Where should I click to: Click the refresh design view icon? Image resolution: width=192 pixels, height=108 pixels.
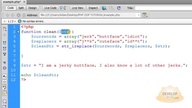click(x=119, y=8)
